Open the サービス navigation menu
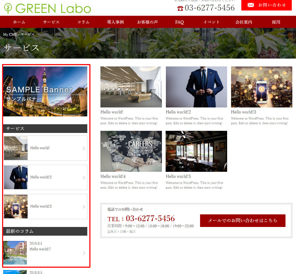Screen dimensions: 296x274 tap(51, 22)
